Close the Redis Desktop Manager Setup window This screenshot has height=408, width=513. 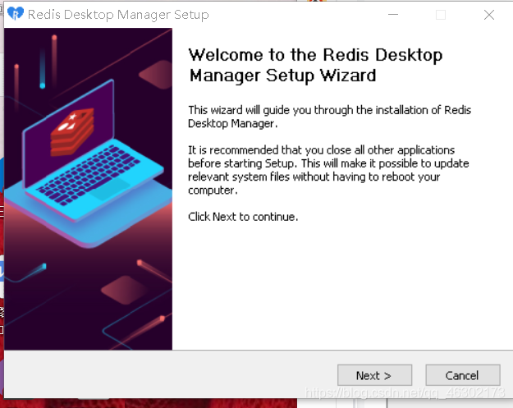[x=489, y=15]
